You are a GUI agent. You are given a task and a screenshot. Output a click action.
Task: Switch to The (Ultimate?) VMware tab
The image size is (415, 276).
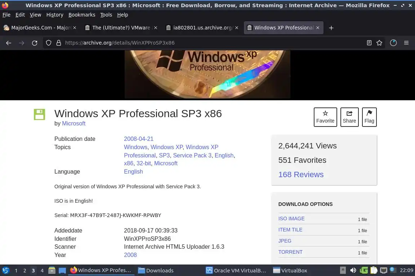(121, 28)
